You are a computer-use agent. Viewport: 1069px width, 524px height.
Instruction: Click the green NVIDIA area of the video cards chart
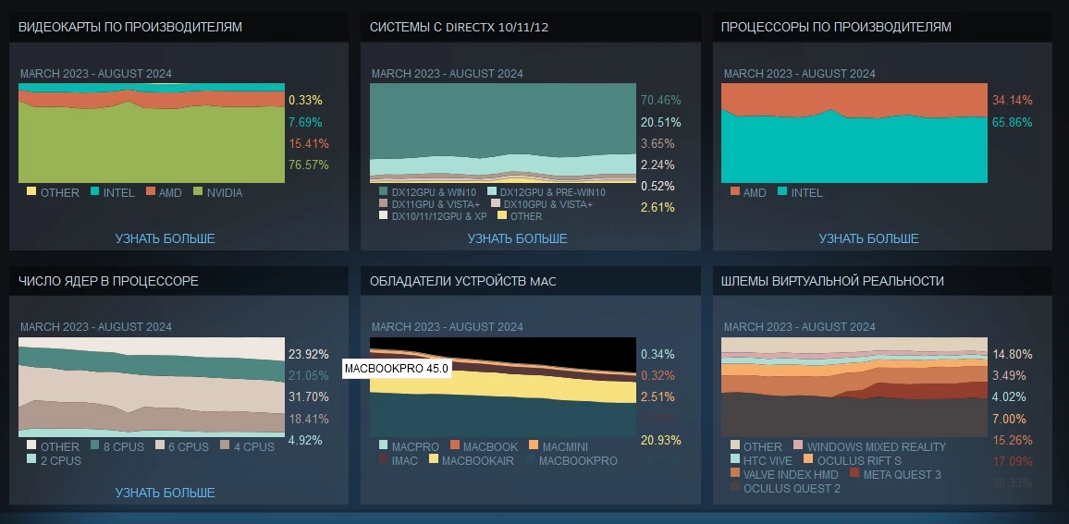click(x=150, y=147)
